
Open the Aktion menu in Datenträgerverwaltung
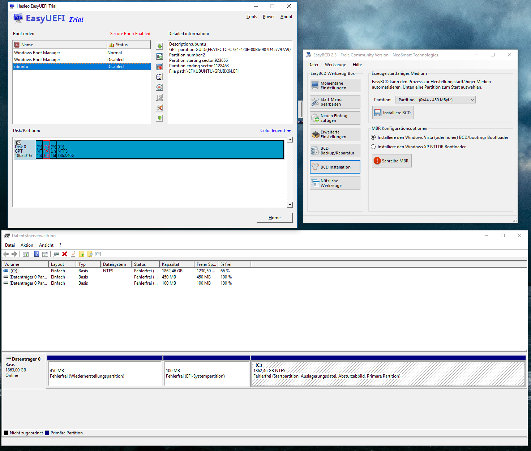coord(27,245)
